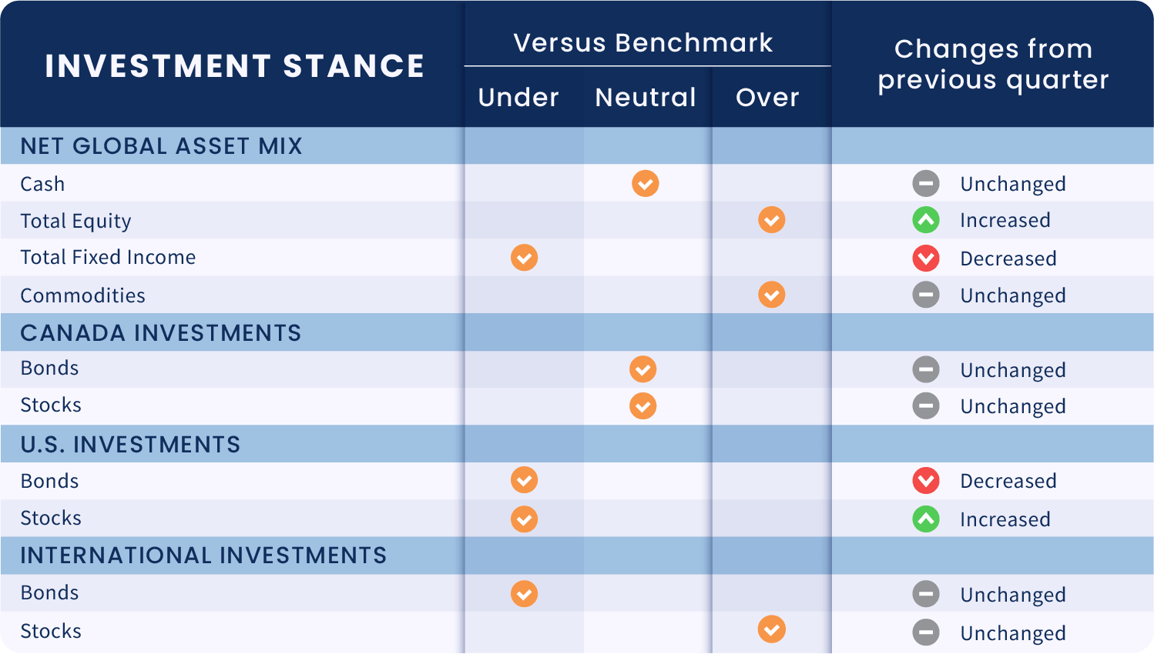Click the red Decreased icon for U.S. Bonds
The height and width of the screenshot is (654, 1154).
(x=926, y=481)
